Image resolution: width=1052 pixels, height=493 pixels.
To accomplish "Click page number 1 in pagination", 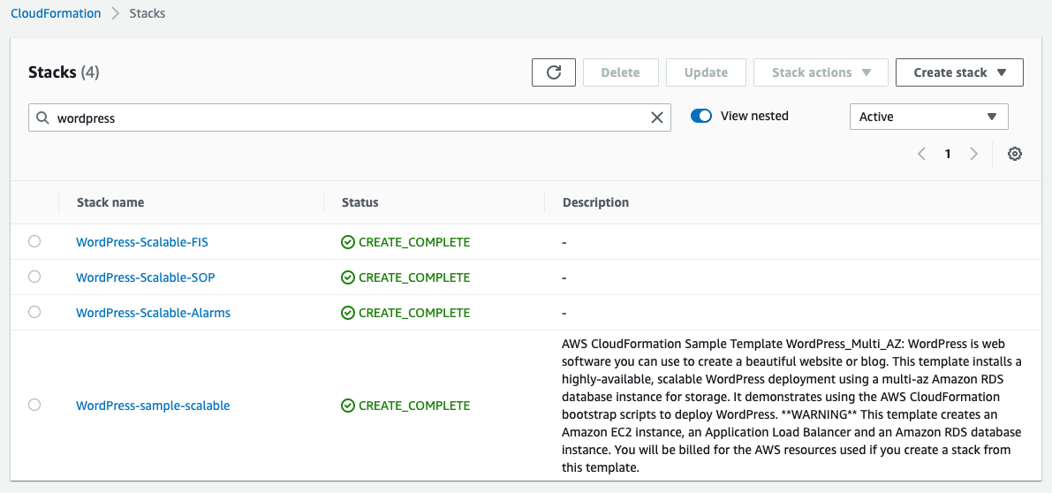I will pyautogui.click(x=948, y=155).
